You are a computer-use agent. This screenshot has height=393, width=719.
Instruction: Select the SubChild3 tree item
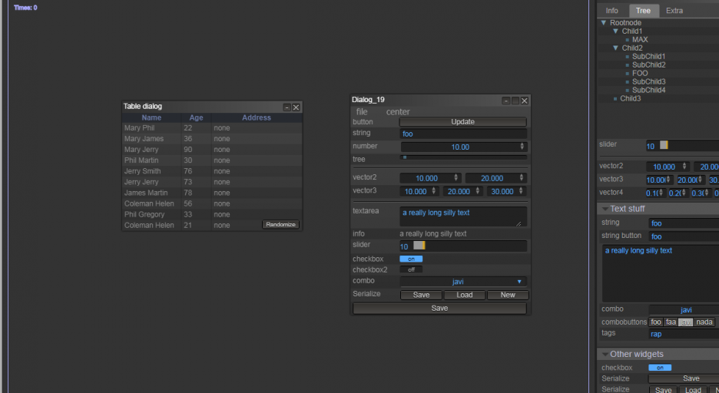click(648, 81)
